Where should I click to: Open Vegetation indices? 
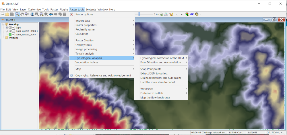pos(102,63)
